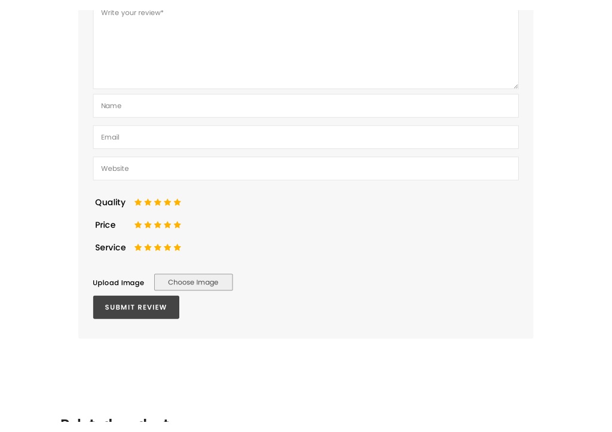Select fourth star in Service rating
Image resolution: width=612 pixels, height=432 pixels.
[167, 247]
